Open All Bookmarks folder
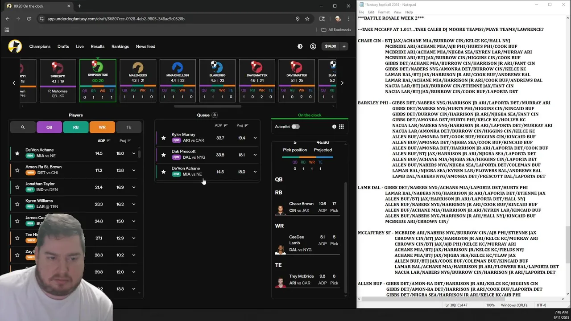Screen dimensions: 571x321 coord(336,30)
